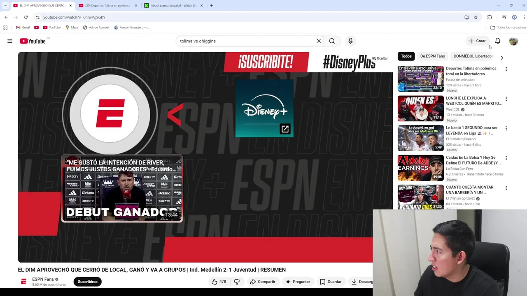Open the notifications bell

point(497,41)
